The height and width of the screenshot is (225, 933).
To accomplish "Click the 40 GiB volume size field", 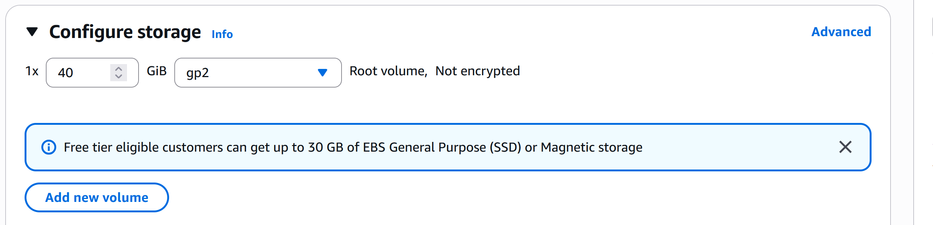I will tap(92, 73).
